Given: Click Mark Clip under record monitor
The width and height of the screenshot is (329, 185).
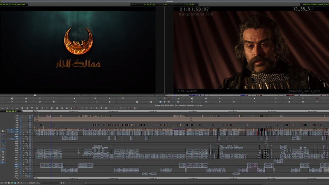Looking at the screenshot, I should 289,98.
